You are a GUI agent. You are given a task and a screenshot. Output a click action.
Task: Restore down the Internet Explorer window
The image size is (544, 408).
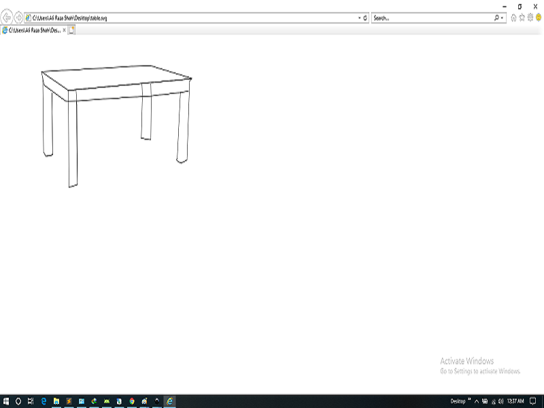[520, 7]
